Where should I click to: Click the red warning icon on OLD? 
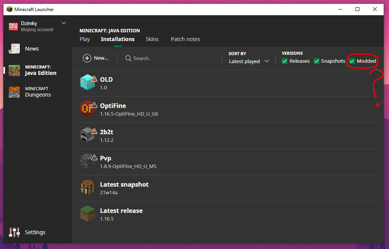point(94,79)
